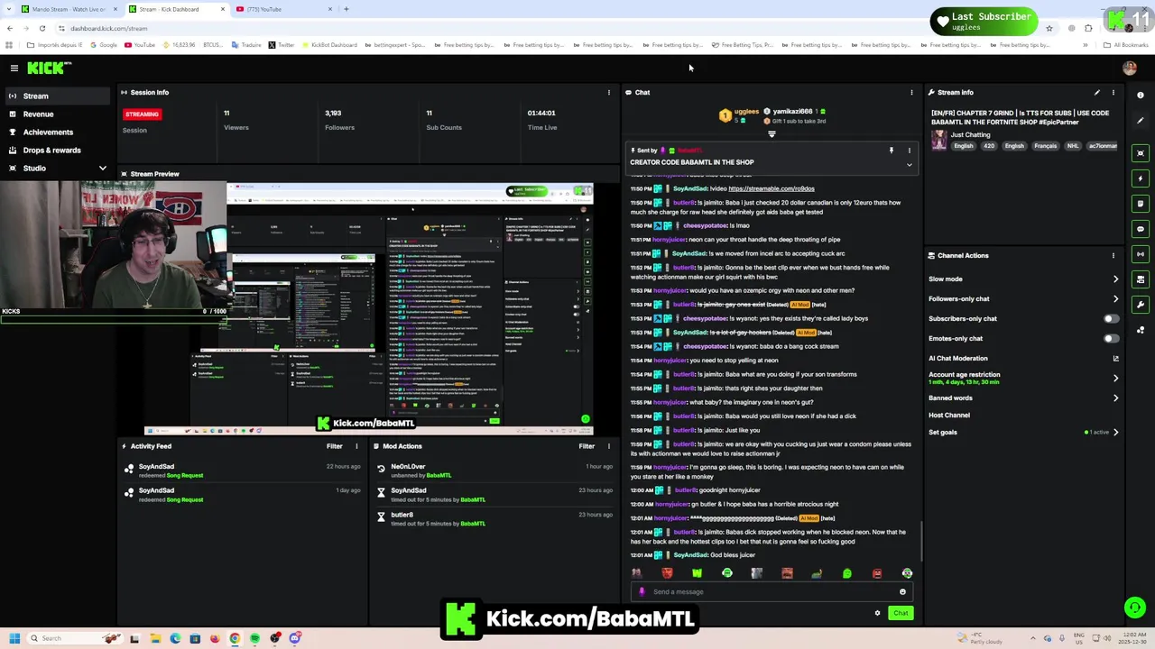Open Mod Actions Filter dropdown
This screenshot has width=1155, height=649.
[587, 446]
